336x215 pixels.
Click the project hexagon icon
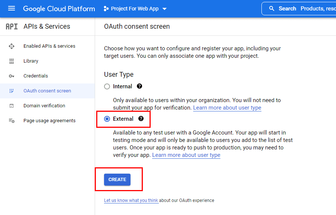106,9
